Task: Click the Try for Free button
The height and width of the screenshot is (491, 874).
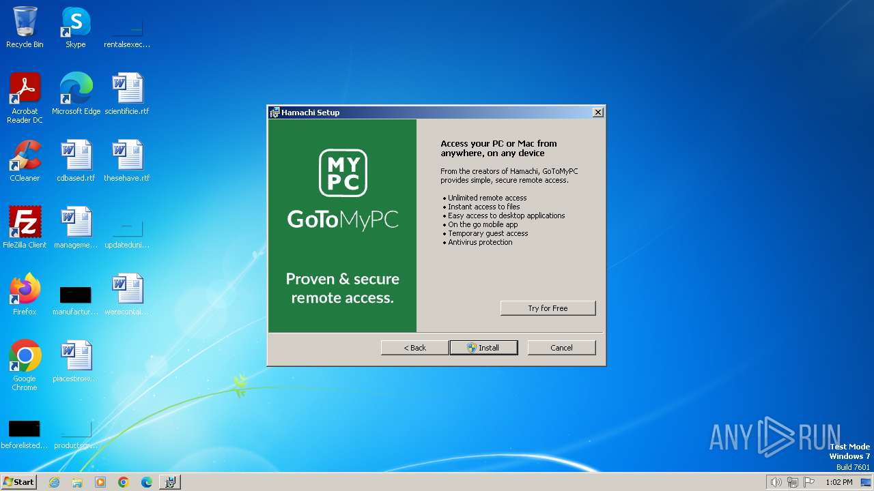Action: [x=548, y=308]
